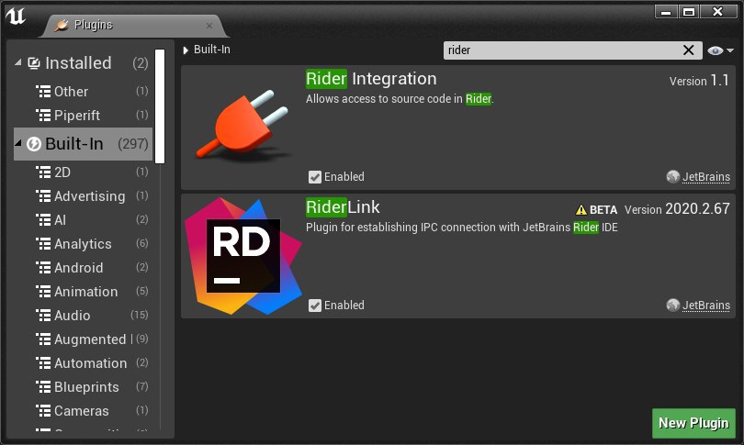This screenshot has width=744, height=445.
Task: Click the list icon beside Piperift
Action: tap(43, 115)
